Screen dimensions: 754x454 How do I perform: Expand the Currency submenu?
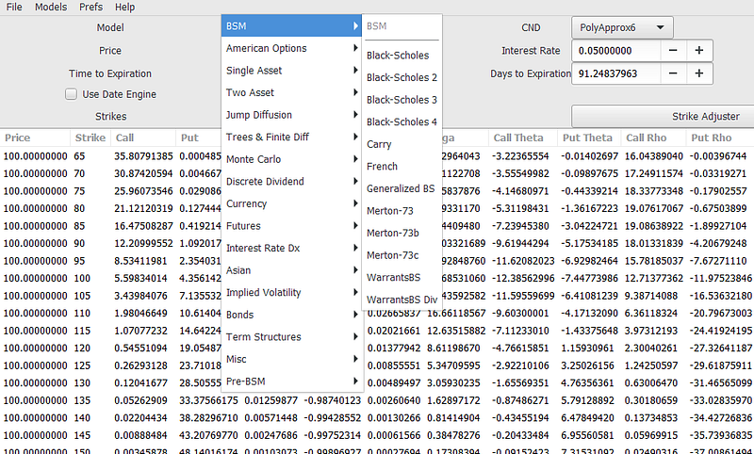(x=291, y=203)
